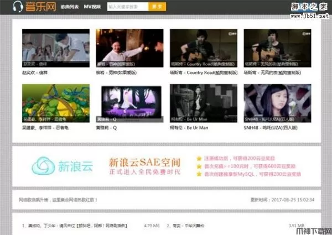Open the ninja turtles cartoon thumbnail
This screenshot has height=235, width=332.
(56, 103)
